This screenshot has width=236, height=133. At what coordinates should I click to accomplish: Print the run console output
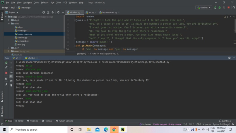[11, 81]
